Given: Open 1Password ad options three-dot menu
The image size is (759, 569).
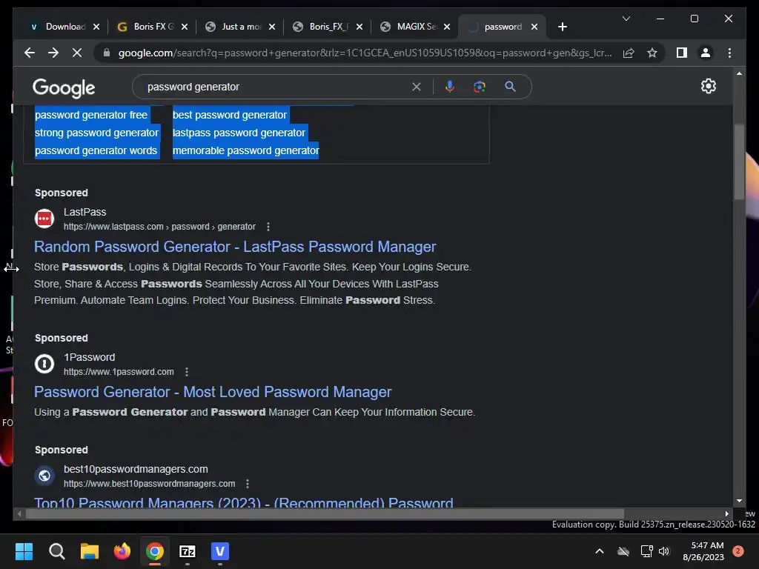Looking at the screenshot, I should (187, 372).
